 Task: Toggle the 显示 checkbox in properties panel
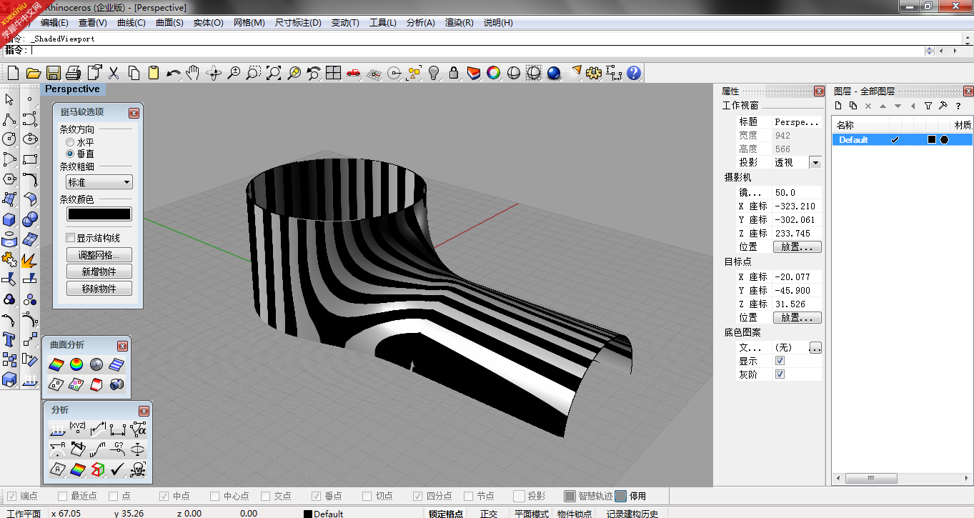(780, 361)
